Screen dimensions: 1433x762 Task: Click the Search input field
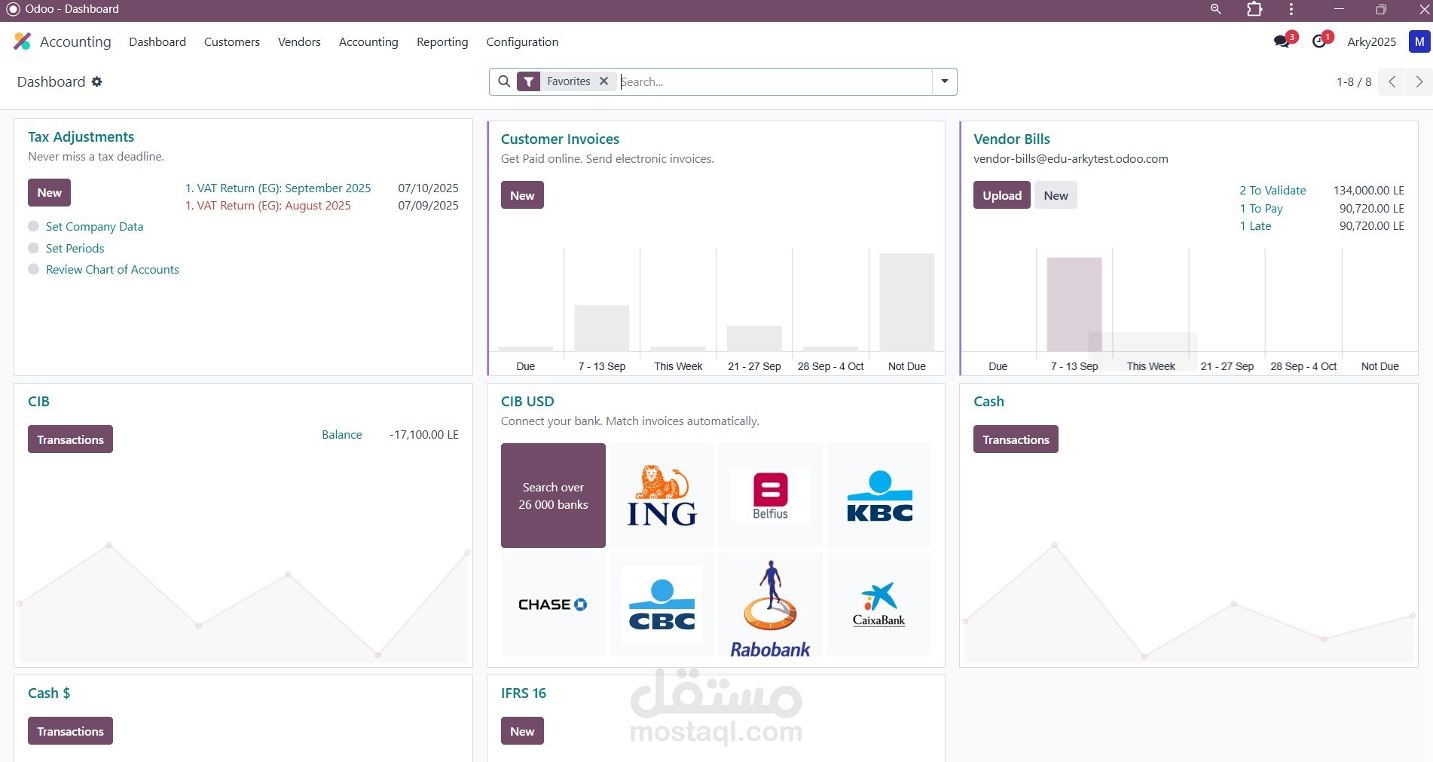click(x=775, y=81)
